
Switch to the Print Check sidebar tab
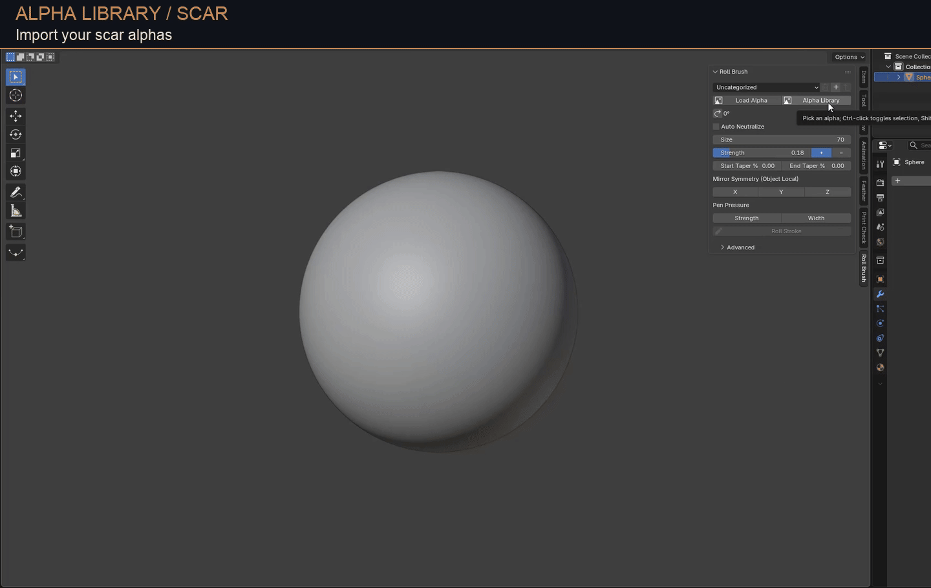click(x=864, y=227)
